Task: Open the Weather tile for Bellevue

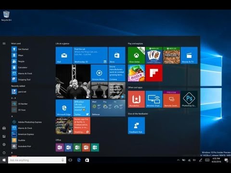Action: 108,108
